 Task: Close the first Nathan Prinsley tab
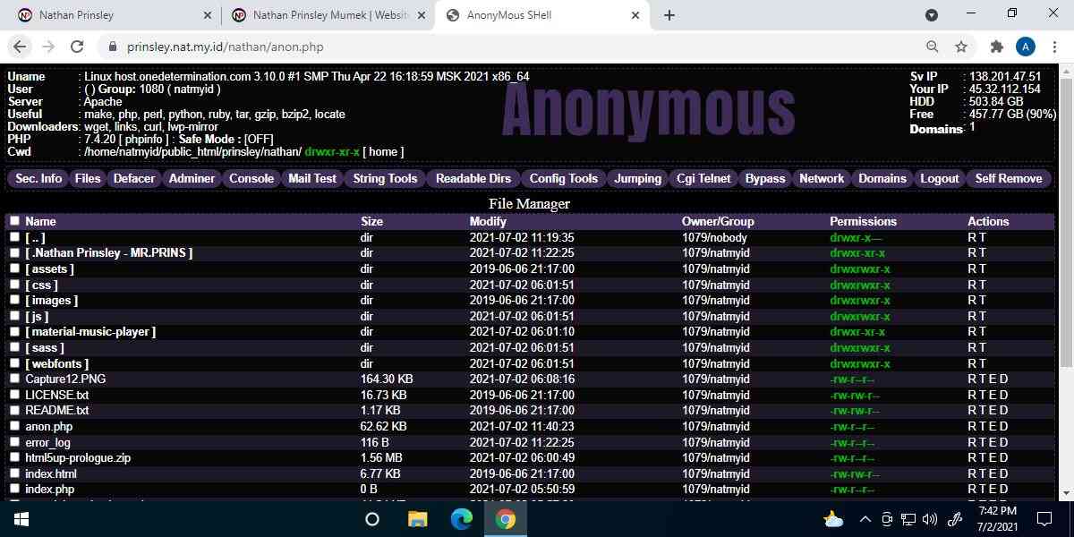tap(208, 15)
